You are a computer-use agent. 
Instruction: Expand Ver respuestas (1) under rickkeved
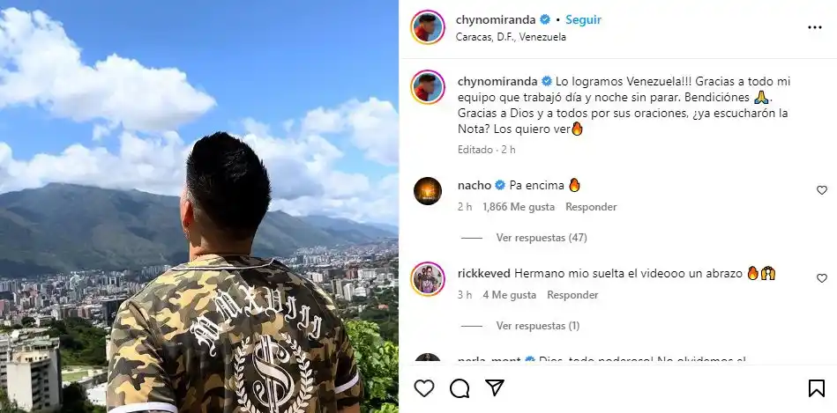537,326
